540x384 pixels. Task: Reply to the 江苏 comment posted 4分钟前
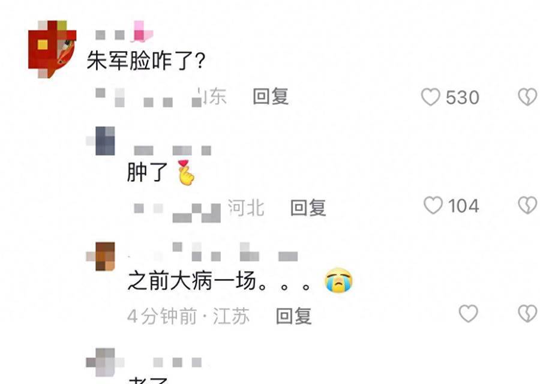pyautogui.click(x=294, y=316)
